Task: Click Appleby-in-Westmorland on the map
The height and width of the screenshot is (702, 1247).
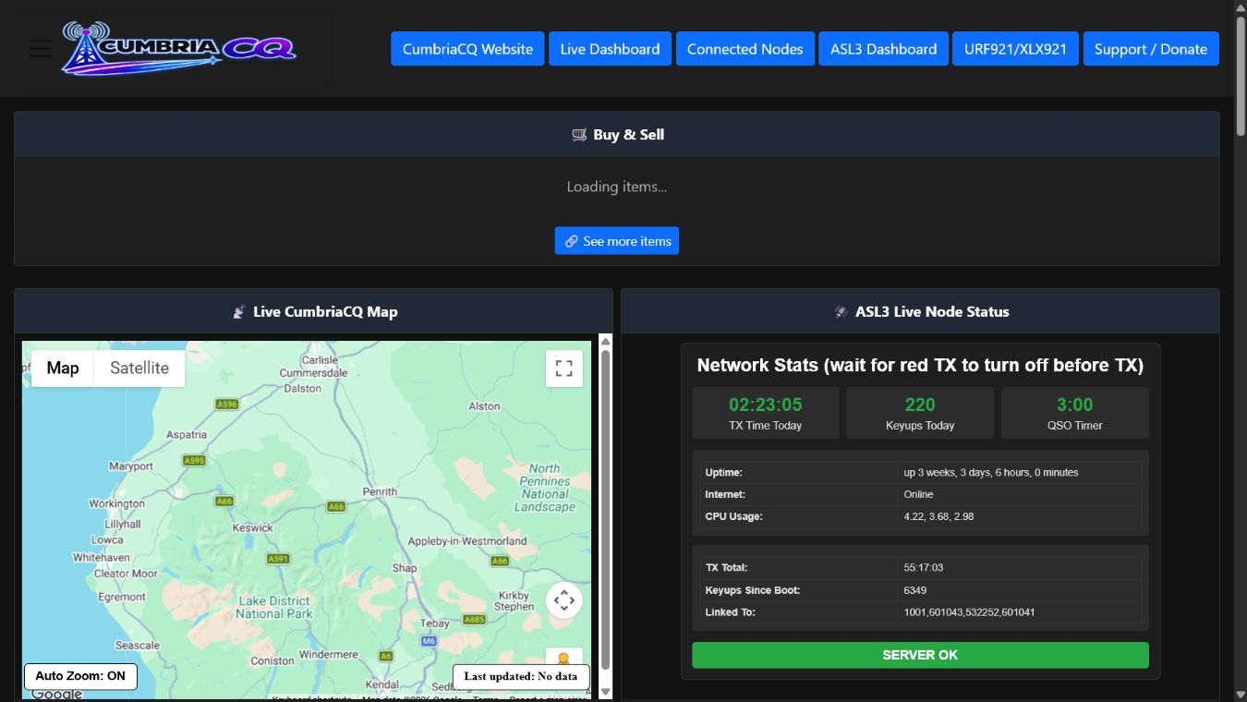Action: (467, 540)
